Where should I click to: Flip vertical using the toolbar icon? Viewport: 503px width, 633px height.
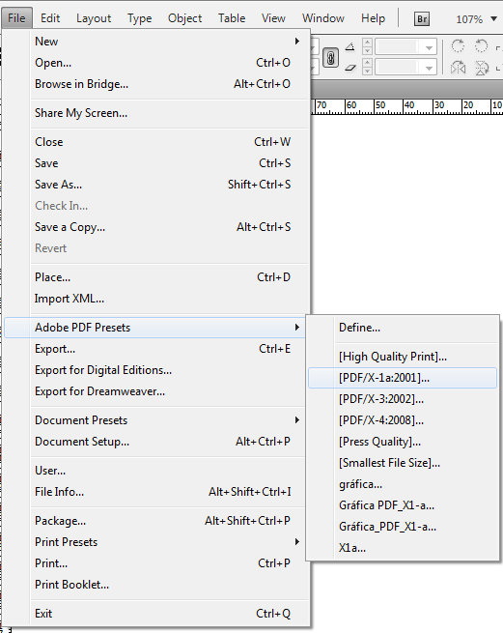coord(481,68)
